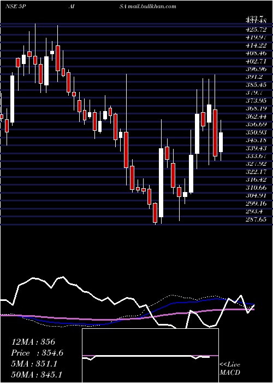
Task: Select the 50MA : 345.1 readout
Action: [x=36, y=374]
